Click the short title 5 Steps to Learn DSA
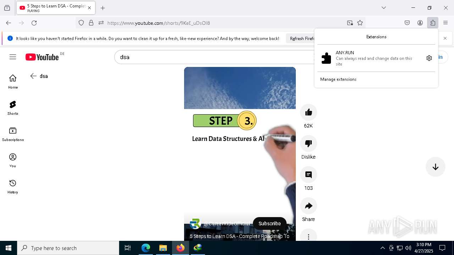 (x=239, y=236)
